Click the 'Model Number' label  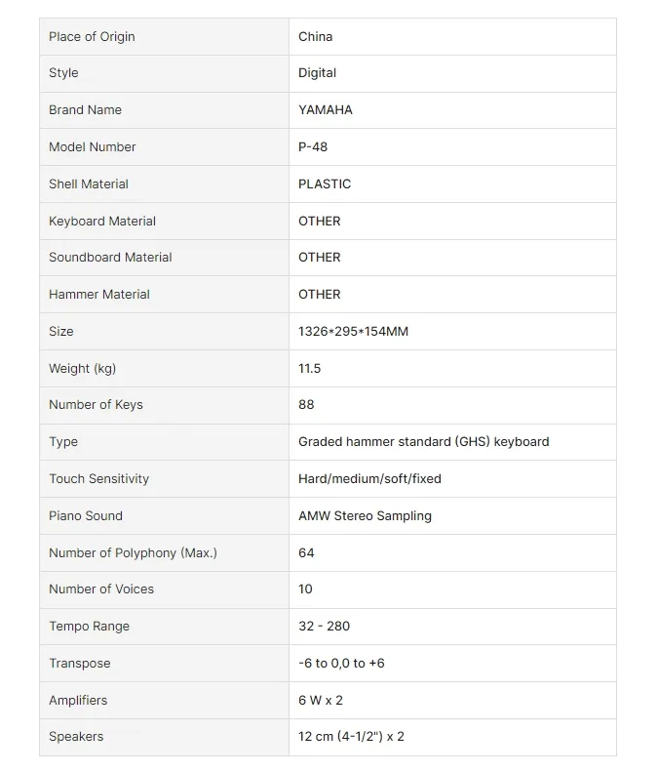point(92,146)
